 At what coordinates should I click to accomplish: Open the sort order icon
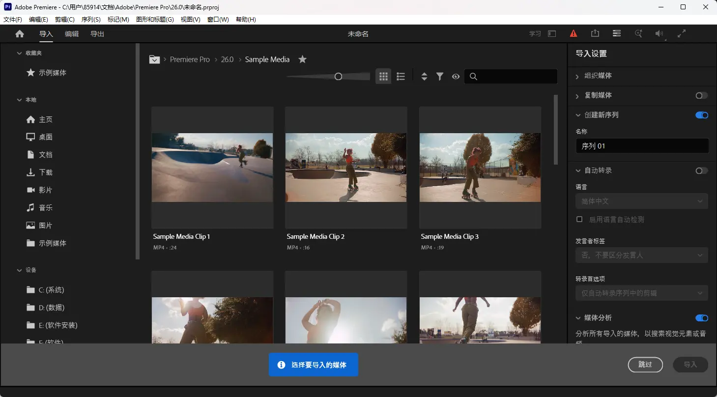click(x=424, y=76)
